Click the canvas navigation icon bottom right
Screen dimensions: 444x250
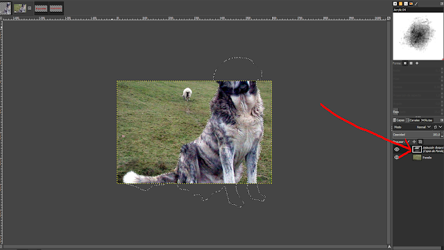(389, 247)
